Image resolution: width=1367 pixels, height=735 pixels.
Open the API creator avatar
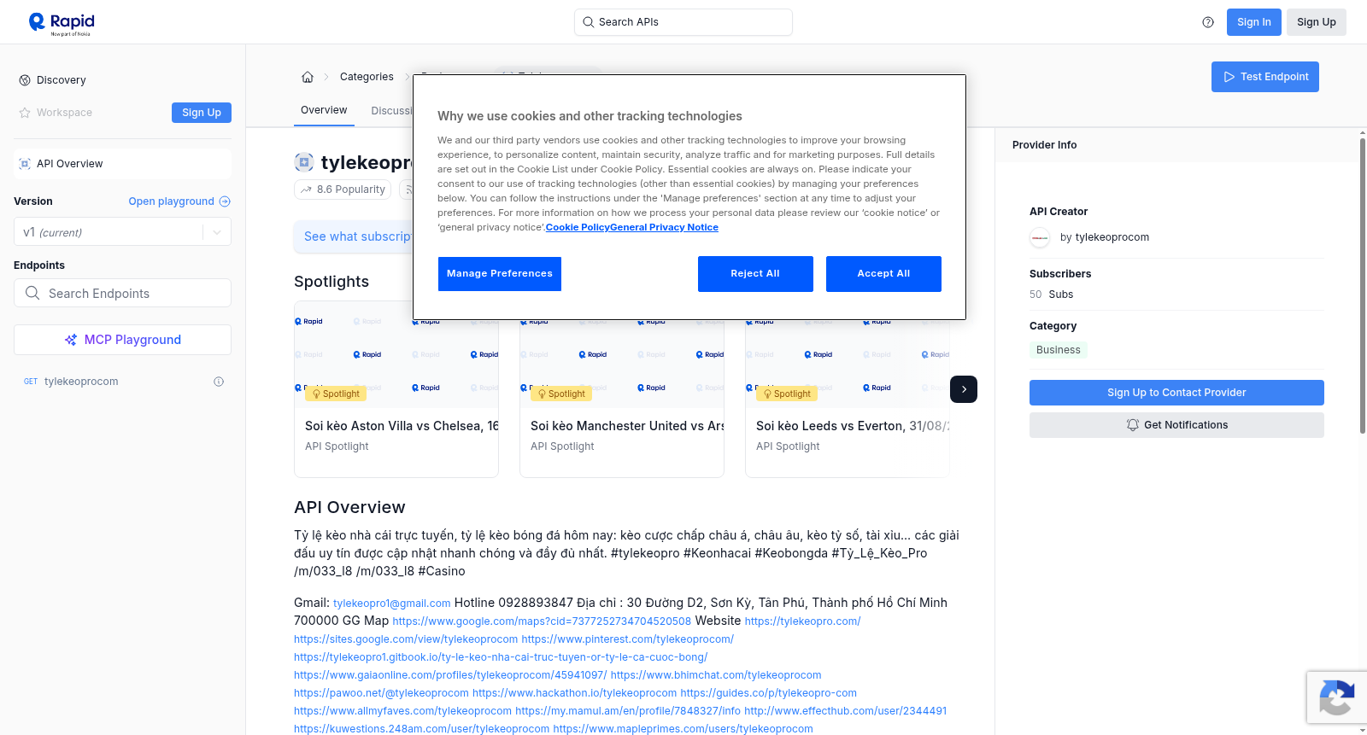1040,237
